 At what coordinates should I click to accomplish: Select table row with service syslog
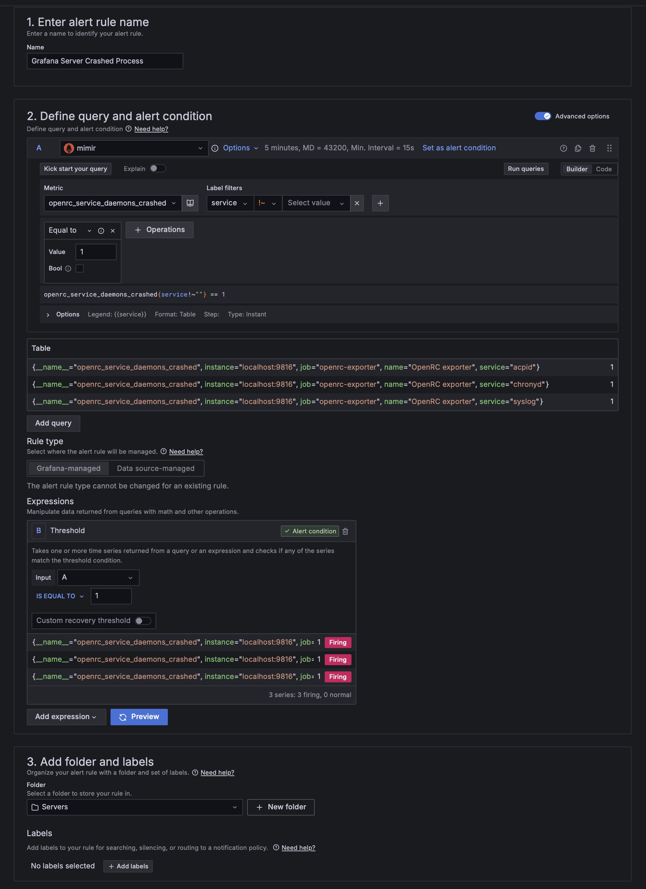(x=322, y=402)
